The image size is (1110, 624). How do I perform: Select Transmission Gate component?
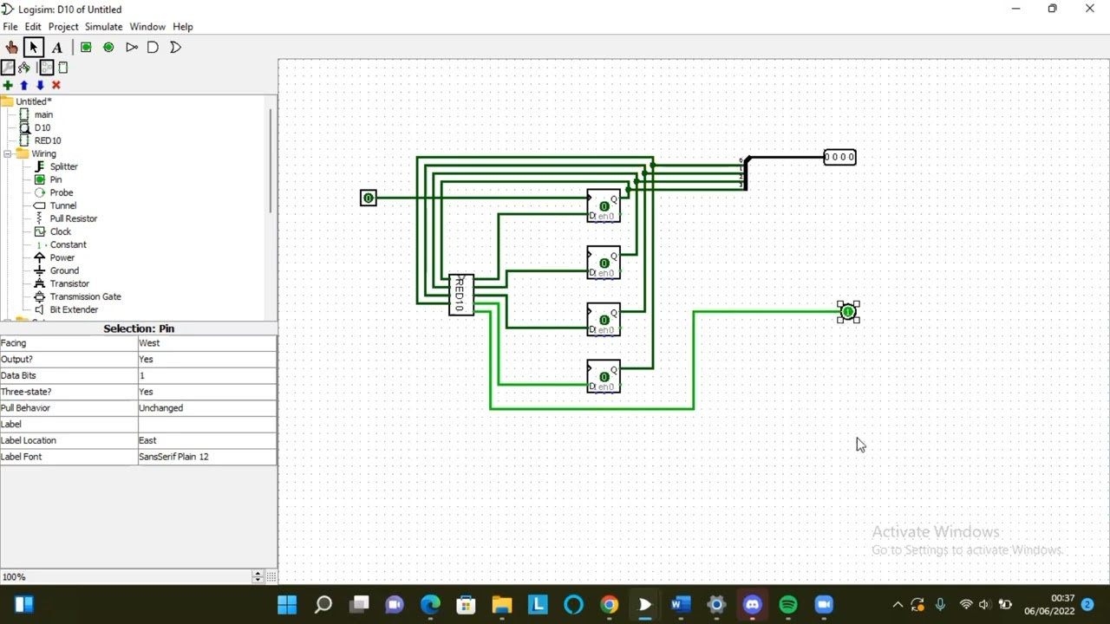[85, 296]
